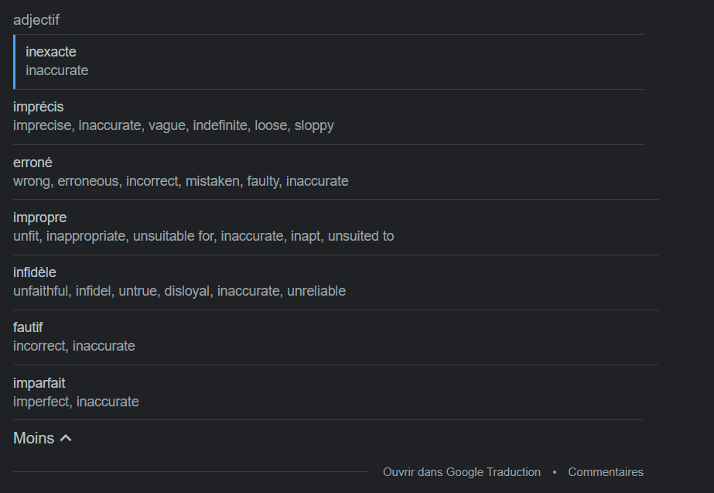
Task: Click the 'imparfait' translation word
Action: (39, 383)
